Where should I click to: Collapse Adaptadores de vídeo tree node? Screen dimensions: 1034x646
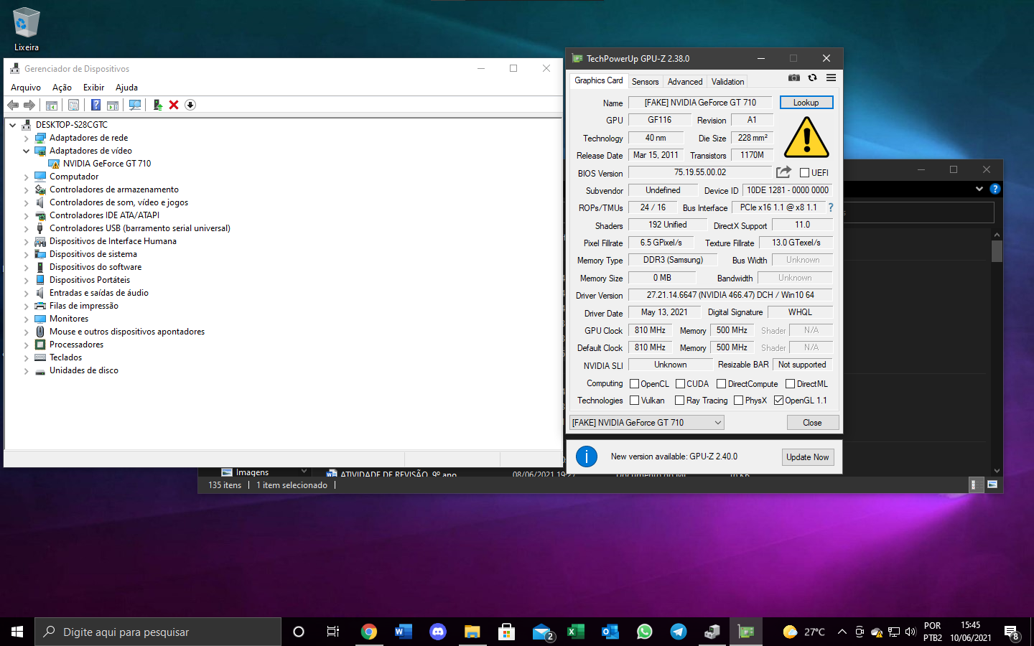pyautogui.click(x=27, y=151)
